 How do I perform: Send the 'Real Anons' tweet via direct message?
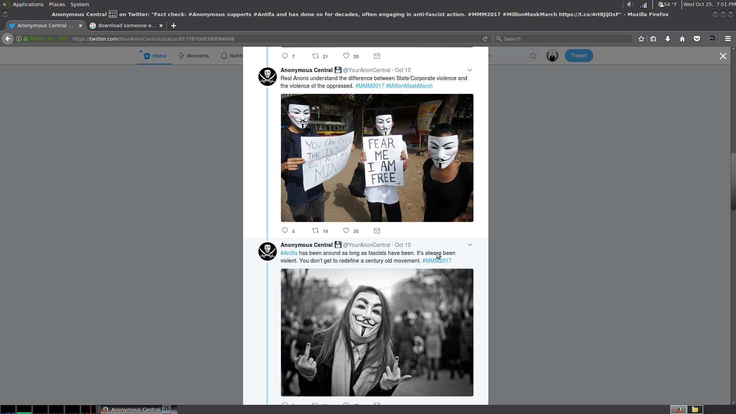click(x=377, y=231)
